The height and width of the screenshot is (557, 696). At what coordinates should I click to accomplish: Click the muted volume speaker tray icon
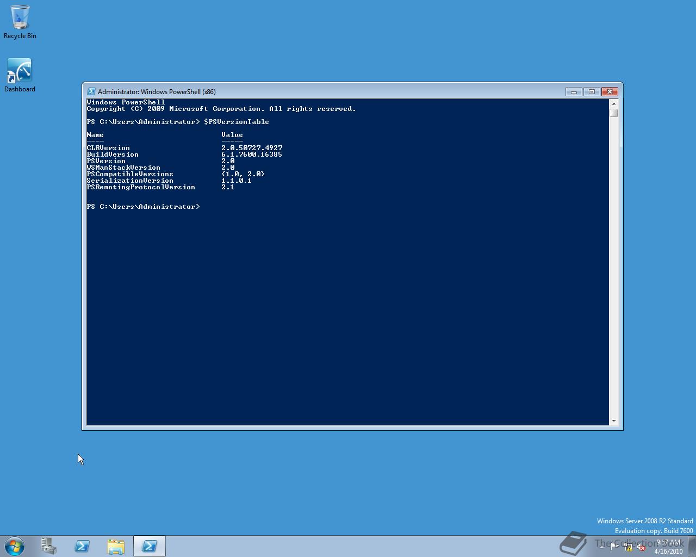click(x=641, y=547)
